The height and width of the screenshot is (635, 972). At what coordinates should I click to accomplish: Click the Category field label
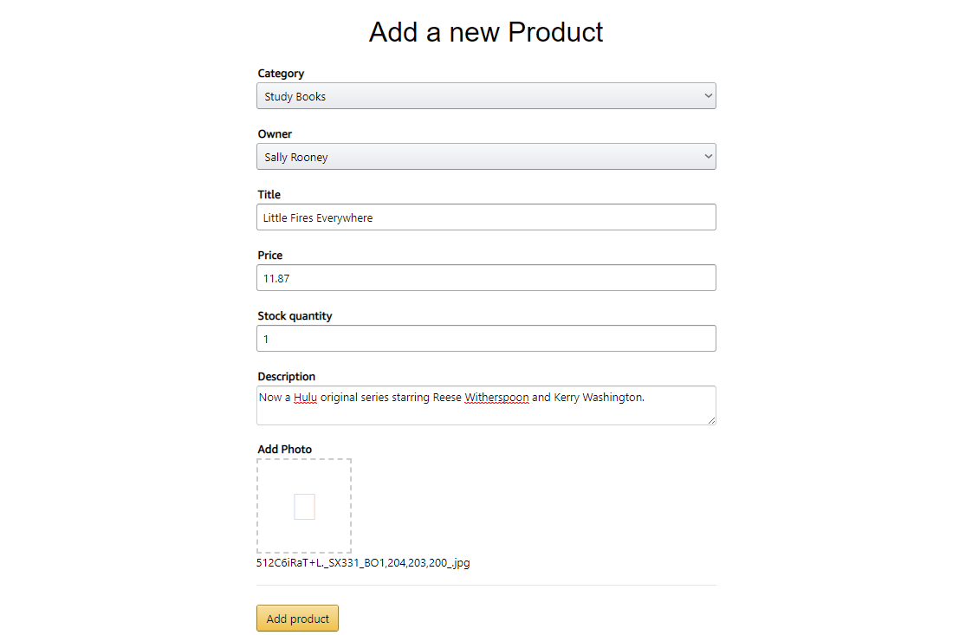(281, 73)
